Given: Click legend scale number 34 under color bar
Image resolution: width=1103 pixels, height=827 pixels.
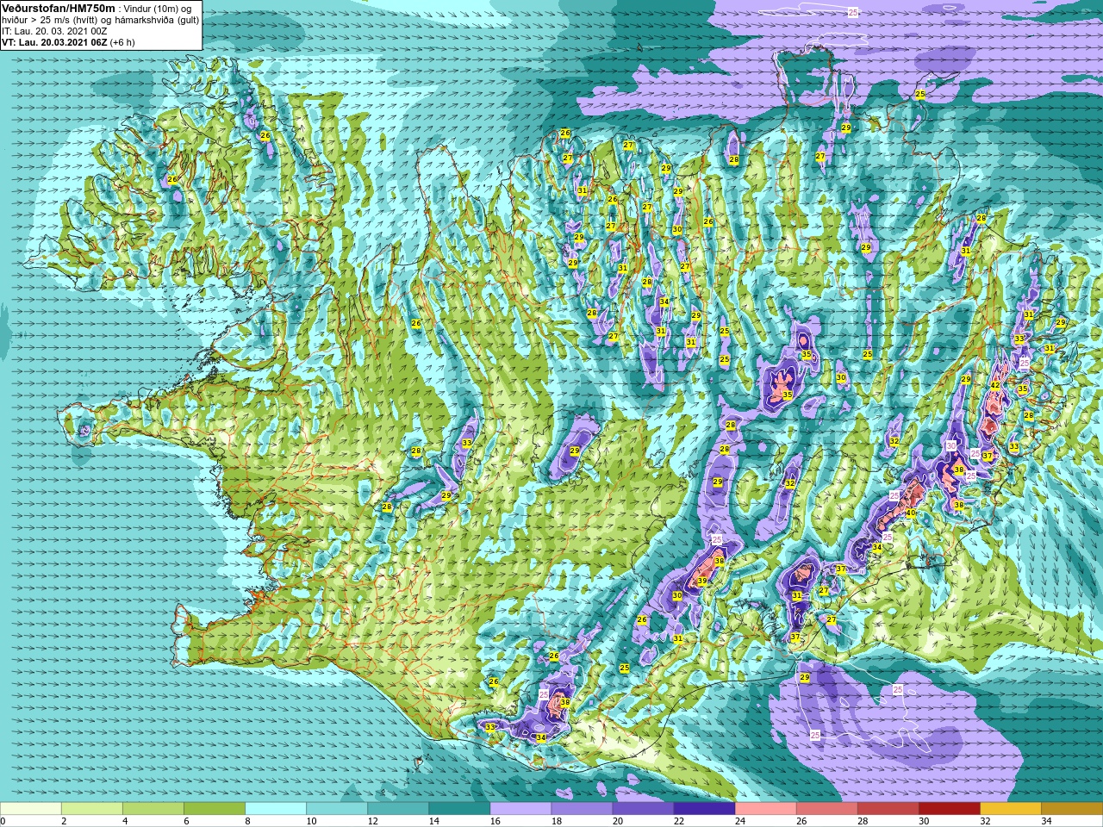Looking at the screenshot, I should (x=1045, y=821).
